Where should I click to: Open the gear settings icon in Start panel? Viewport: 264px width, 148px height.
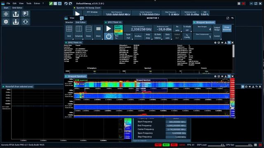coord(6,22)
